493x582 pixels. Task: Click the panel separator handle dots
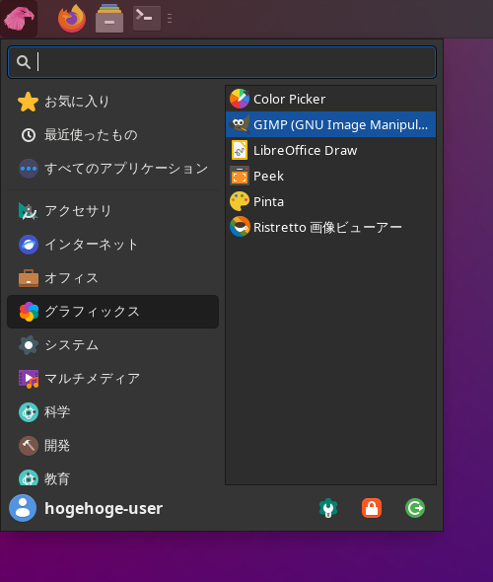(170, 19)
